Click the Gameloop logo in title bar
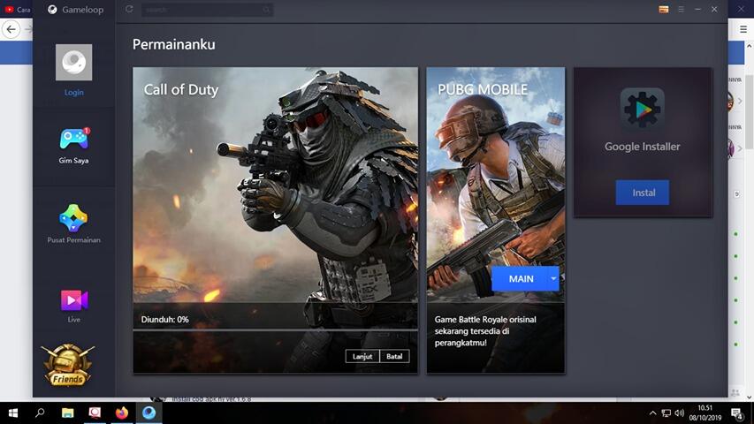This screenshot has height=424, width=754. point(52,9)
